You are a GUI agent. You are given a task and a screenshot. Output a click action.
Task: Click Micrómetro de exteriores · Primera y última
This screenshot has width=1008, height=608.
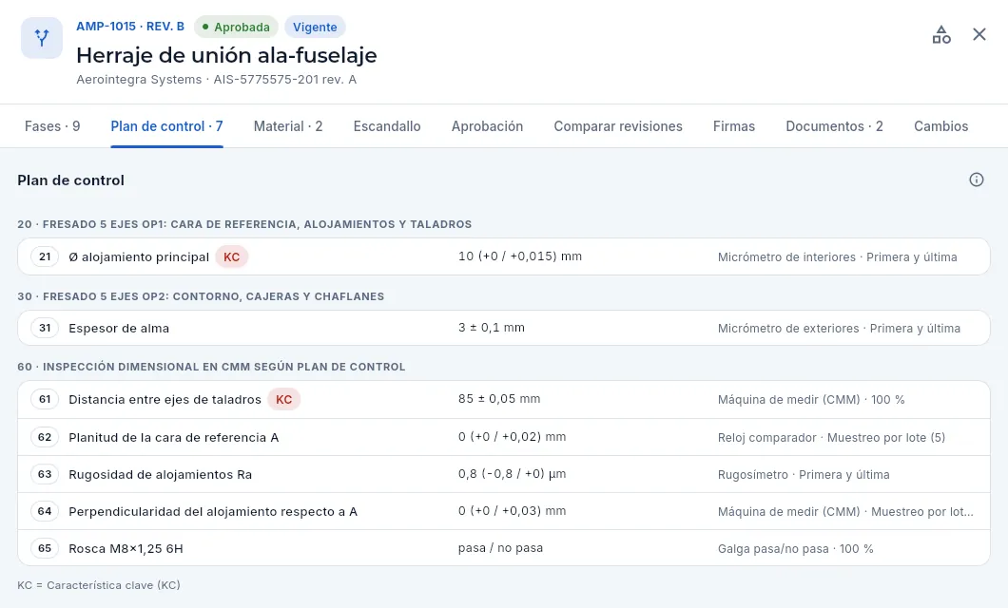(839, 328)
